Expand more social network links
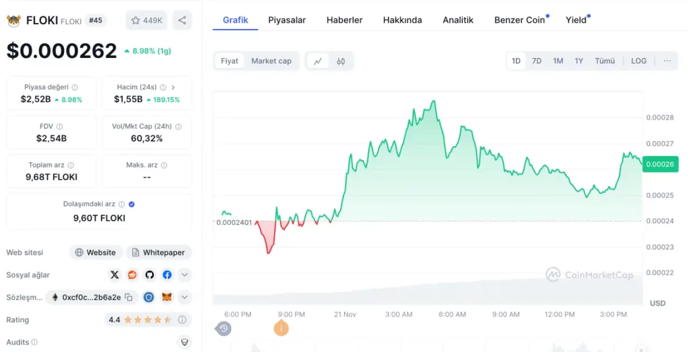 (x=184, y=275)
